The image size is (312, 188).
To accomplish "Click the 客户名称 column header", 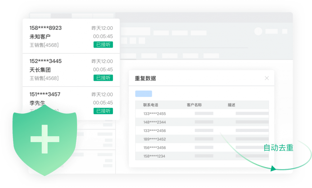I will (x=194, y=105).
